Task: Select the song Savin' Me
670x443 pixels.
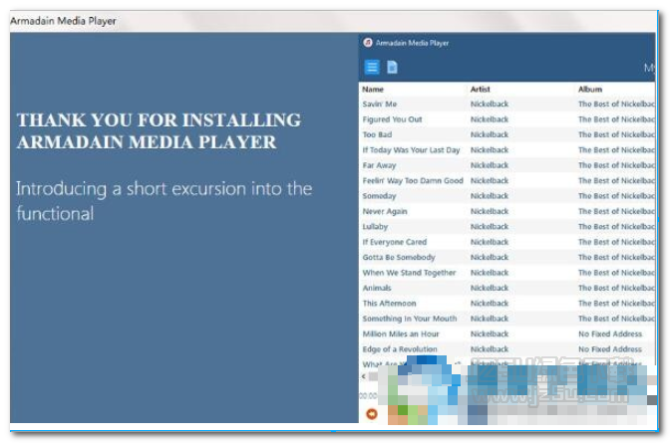Action: point(380,104)
